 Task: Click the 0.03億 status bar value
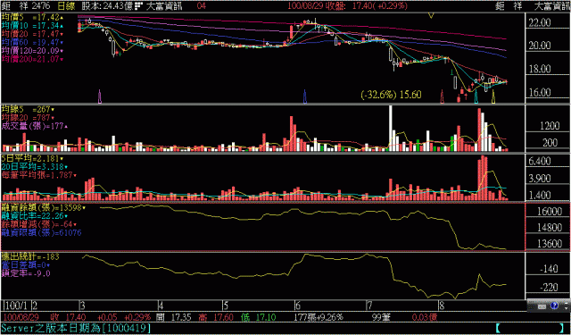(x=426, y=317)
